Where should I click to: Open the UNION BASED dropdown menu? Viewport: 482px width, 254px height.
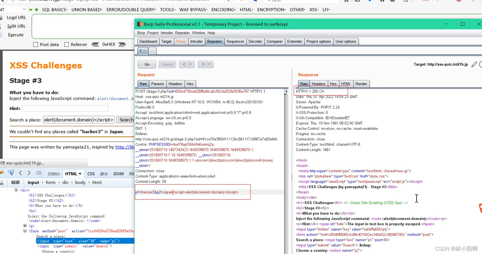(x=87, y=10)
